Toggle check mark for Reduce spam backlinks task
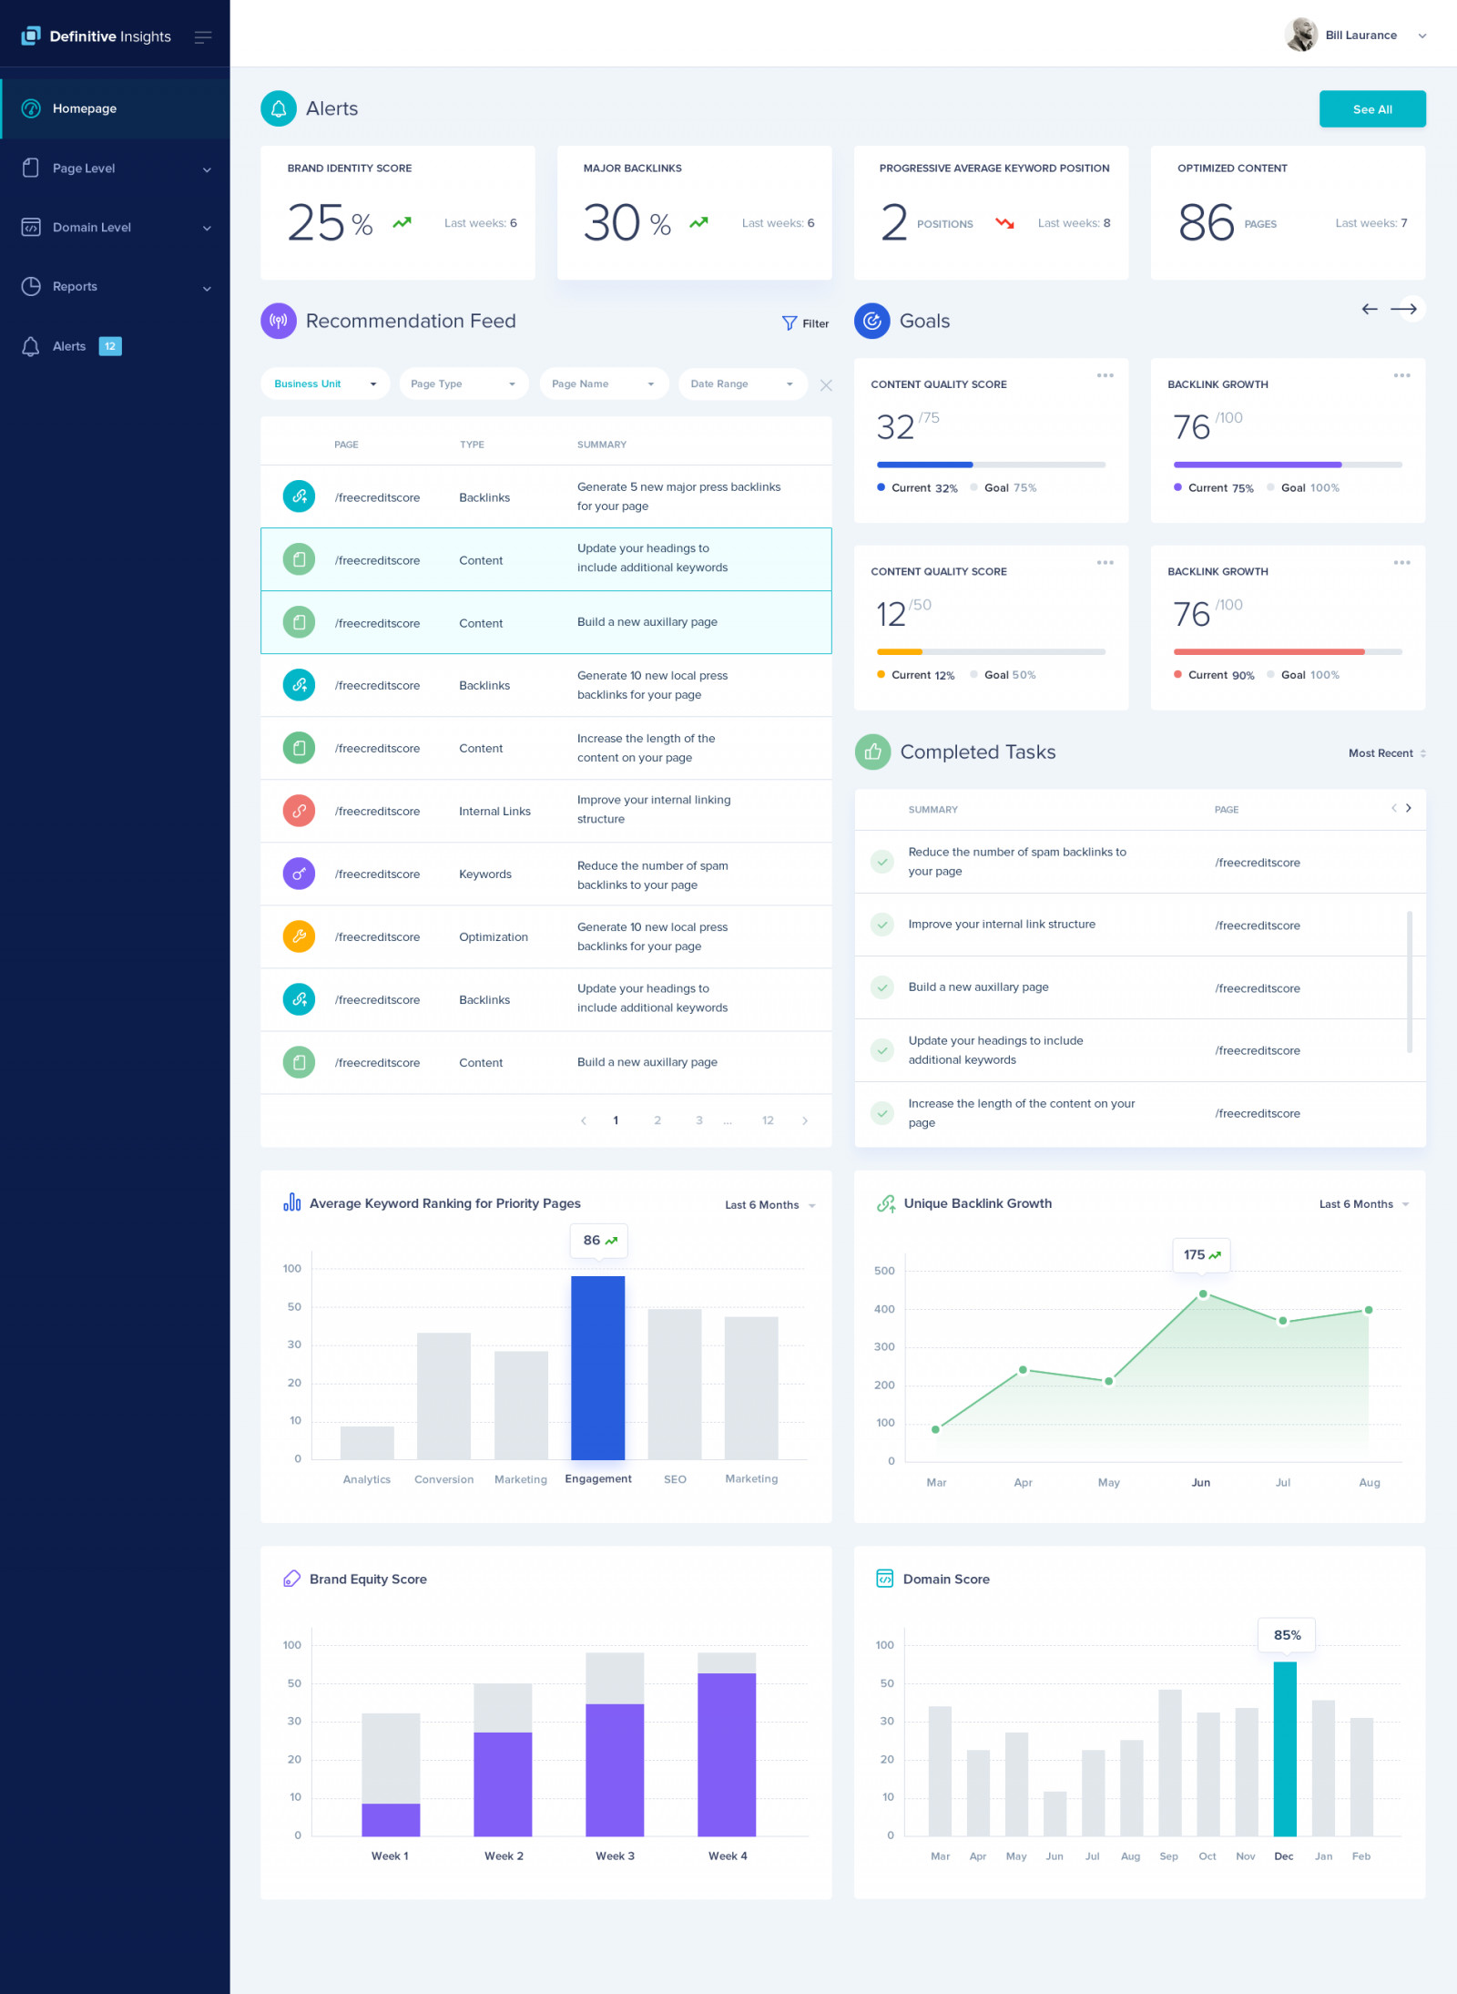The width and height of the screenshot is (1457, 1994). [x=881, y=862]
